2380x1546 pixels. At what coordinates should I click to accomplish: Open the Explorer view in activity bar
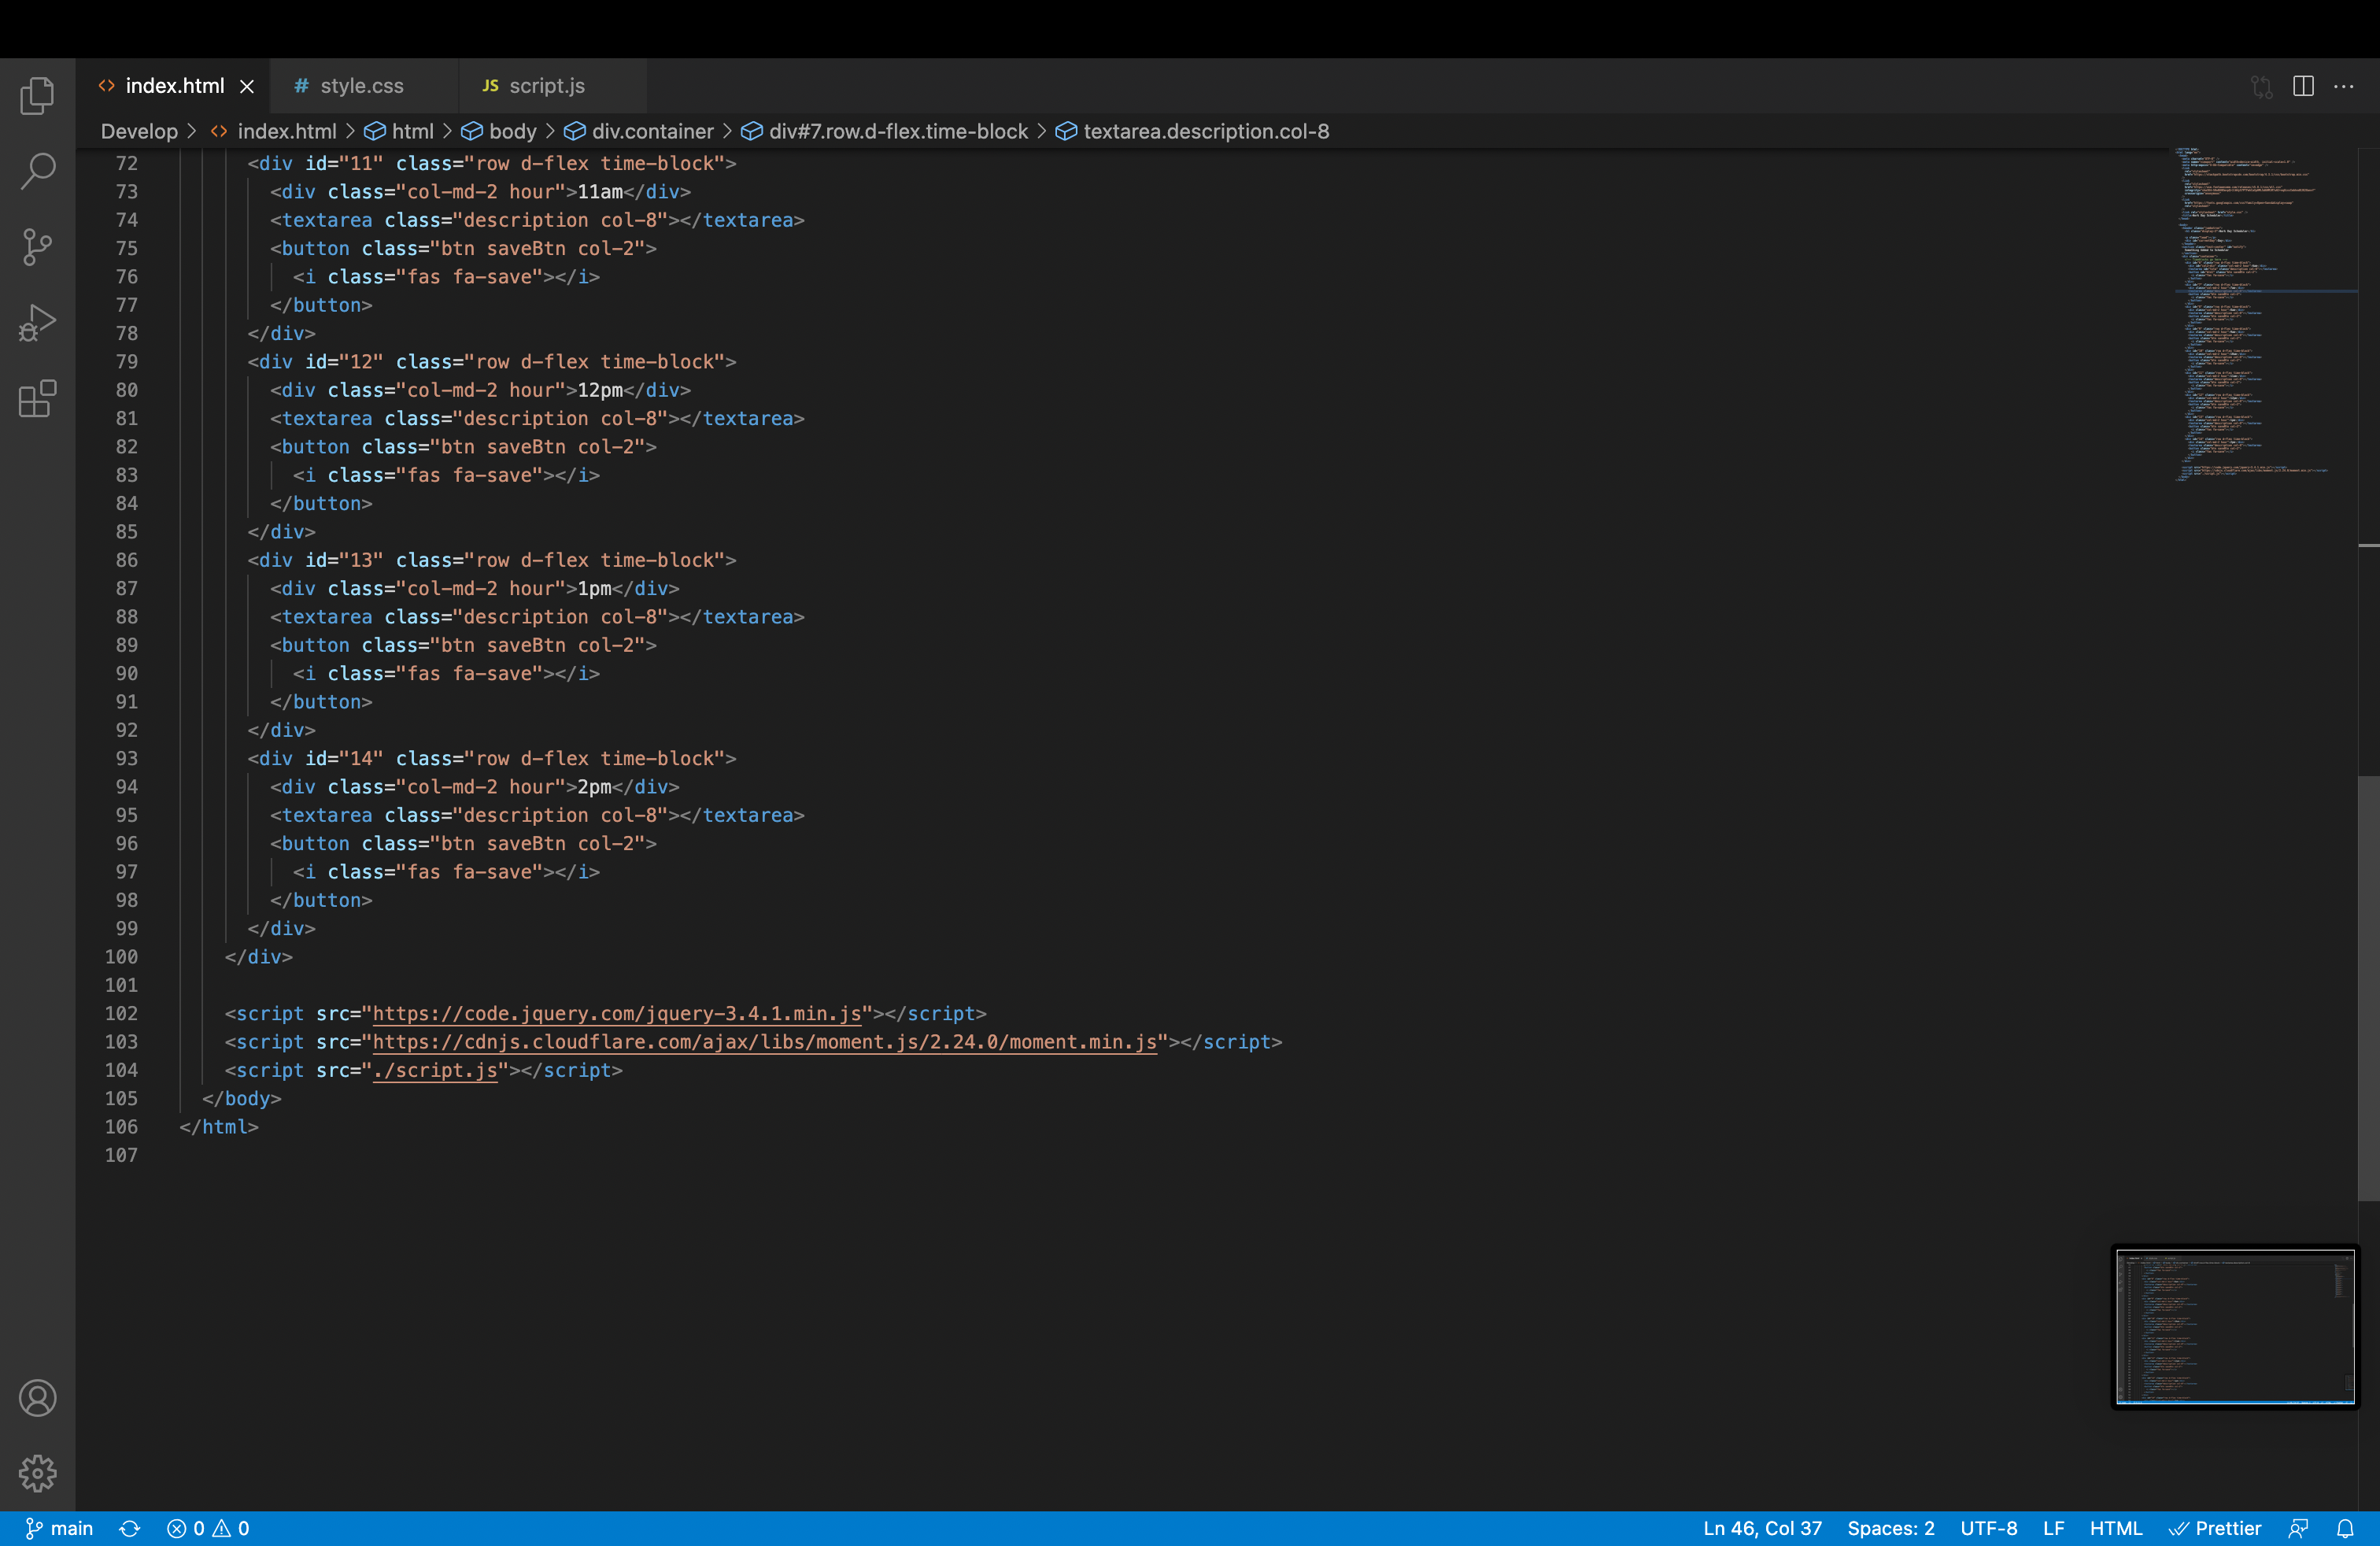point(37,96)
